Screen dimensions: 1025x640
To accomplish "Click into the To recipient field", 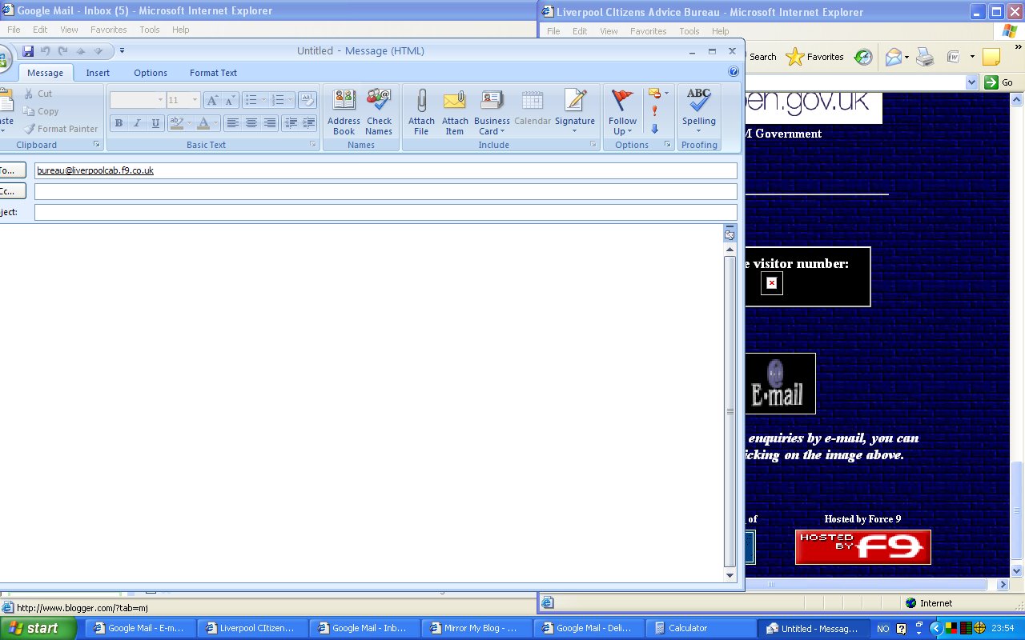I will tap(385, 170).
